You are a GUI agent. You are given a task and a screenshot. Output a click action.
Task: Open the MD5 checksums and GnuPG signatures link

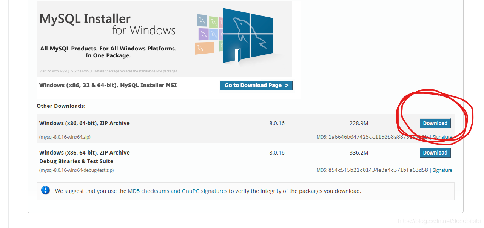click(x=177, y=191)
